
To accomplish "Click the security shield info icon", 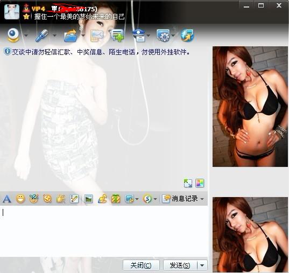I will click(8, 52).
